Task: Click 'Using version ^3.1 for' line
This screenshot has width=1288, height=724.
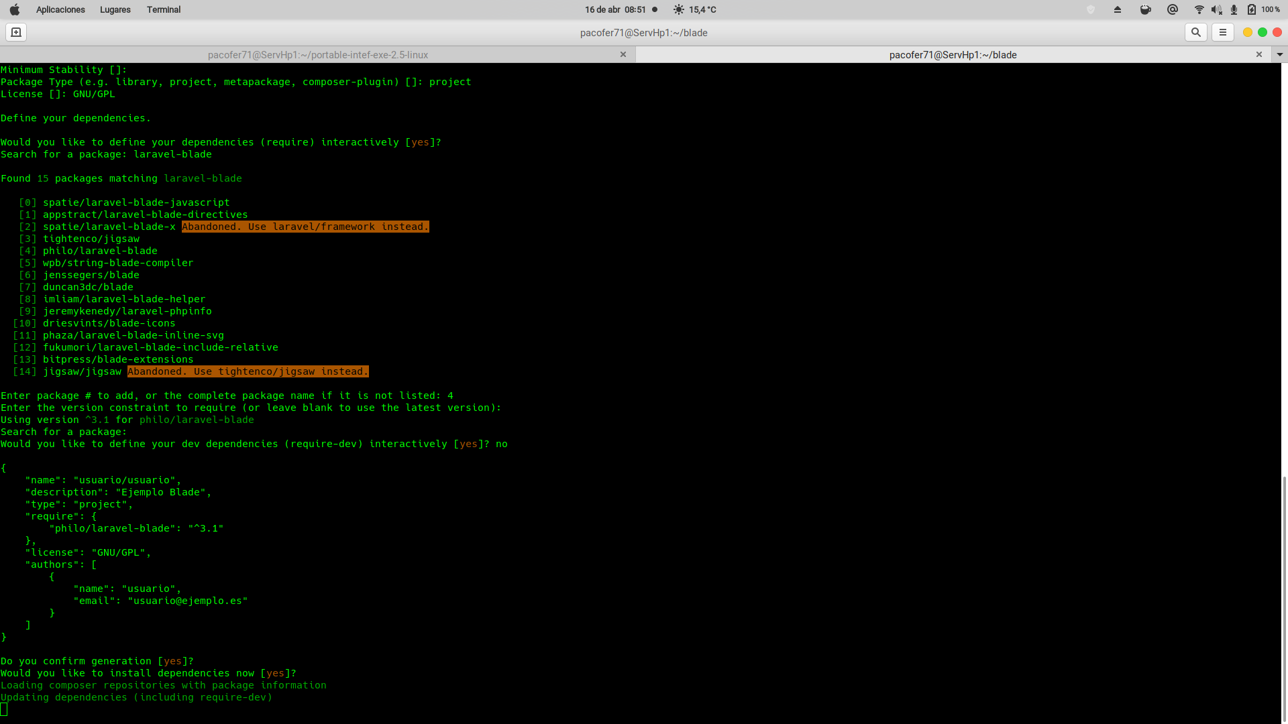Action: point(127,420)
